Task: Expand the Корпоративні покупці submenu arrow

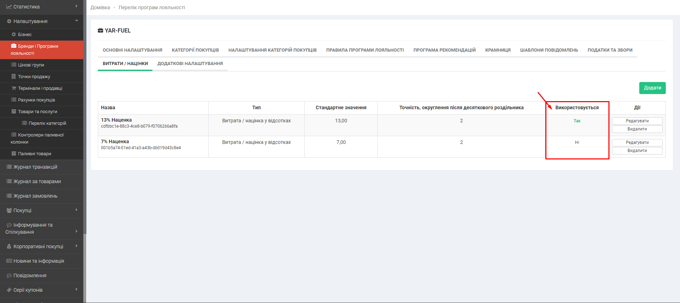Action: point(77,246)
